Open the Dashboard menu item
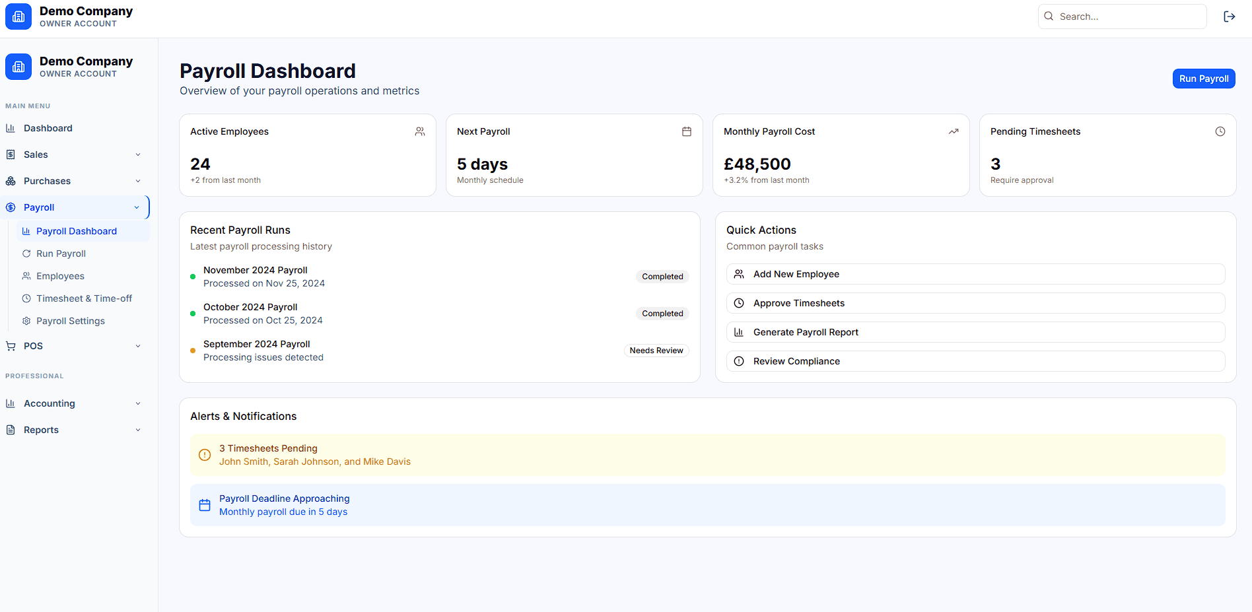This screenshot has height=612, width=1252. coord(75,128)
